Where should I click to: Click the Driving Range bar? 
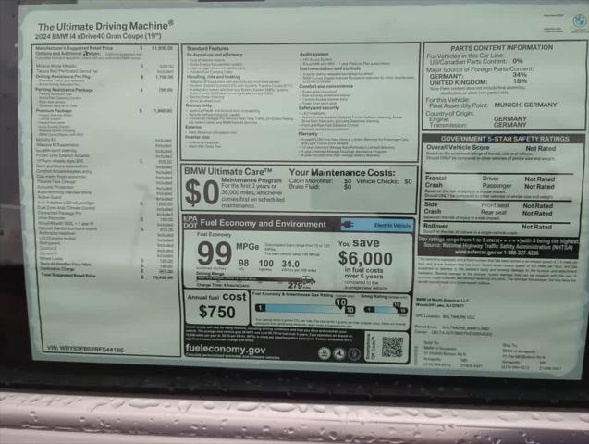click(x=255, y=279)
